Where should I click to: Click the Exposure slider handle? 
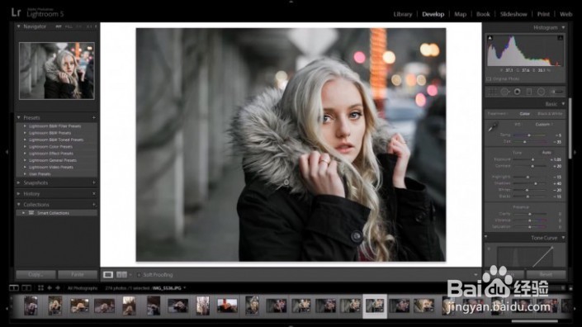point(532,159)
